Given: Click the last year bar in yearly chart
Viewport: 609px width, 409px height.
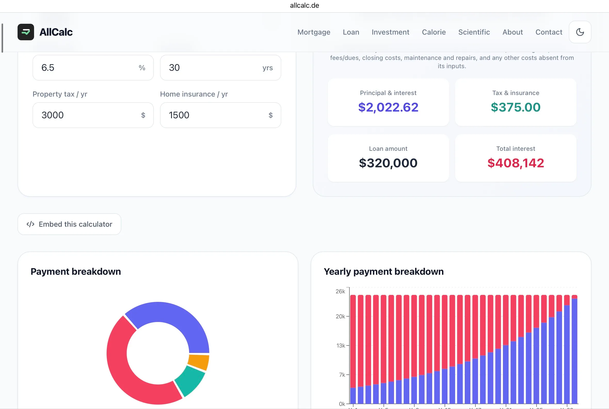Looking at the screenshot, I should [x=574, y=349].
